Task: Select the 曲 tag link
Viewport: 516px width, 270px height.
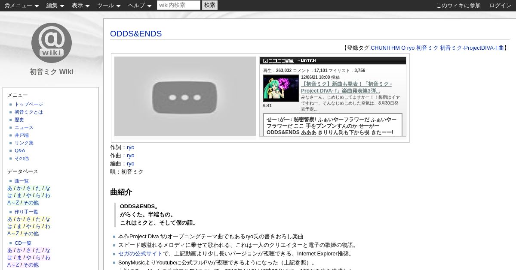Action: (x=501, y=48)
